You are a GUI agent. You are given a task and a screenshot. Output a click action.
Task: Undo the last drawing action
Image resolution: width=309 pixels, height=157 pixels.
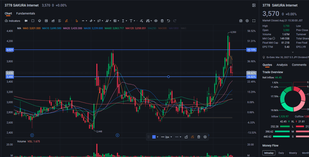(x=168, y=21)
